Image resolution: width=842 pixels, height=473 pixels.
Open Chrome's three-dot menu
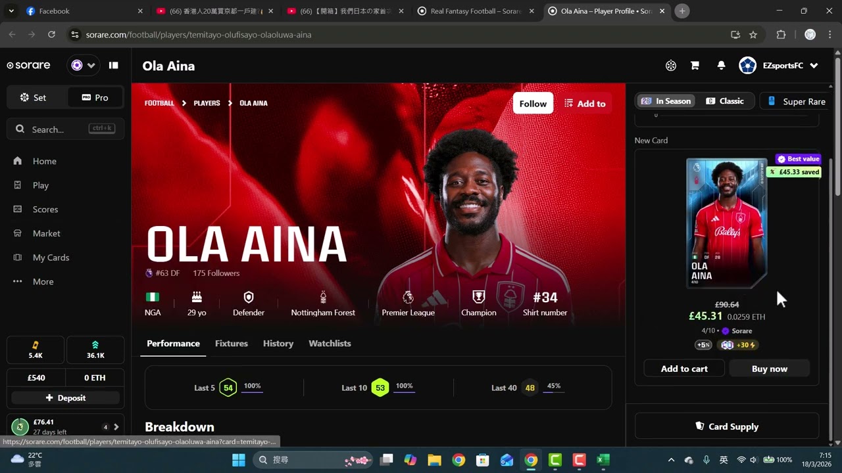click(x=830, y=34)
